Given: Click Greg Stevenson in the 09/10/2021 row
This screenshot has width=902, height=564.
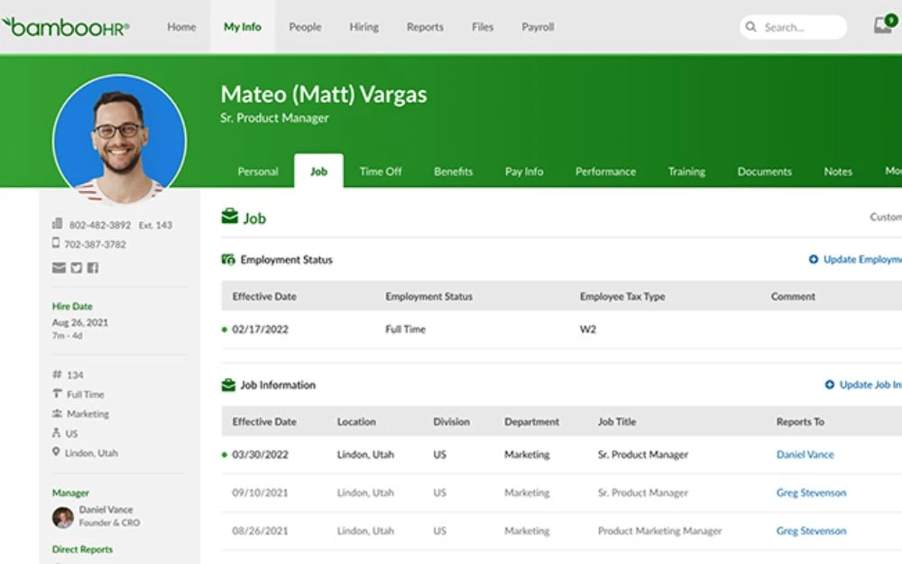Looking at the screenshot, I should point(811,494).
